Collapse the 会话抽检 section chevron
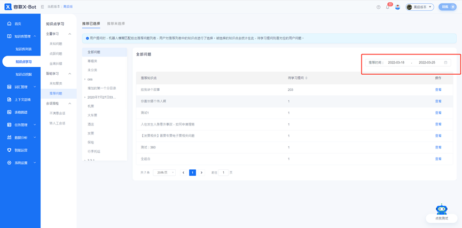The image size is (462, 228). tap(70, 104)
